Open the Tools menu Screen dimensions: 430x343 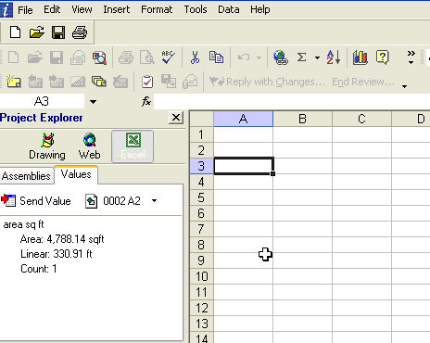click(196, 9)
